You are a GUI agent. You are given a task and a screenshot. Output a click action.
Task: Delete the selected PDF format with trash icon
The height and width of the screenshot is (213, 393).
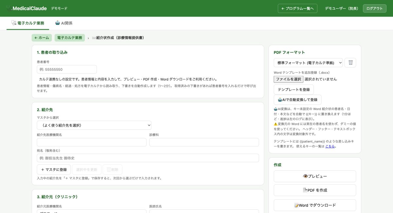[x=350, y=63]
